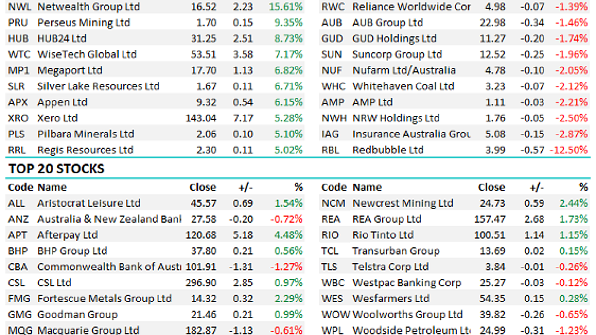The height and width of the screenshot is (335, 596).
Task: Click Goodman Group company name
Action: (x=77, y=315)
